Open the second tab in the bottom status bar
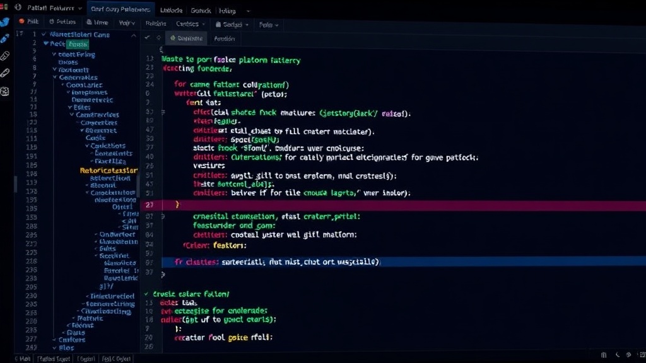Image resolution: width=646 pixels, height=363 pixels. tap(54, 359)
